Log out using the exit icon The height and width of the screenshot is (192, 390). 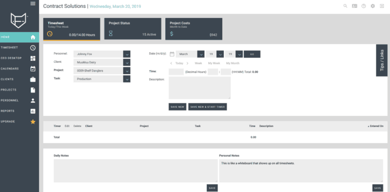click(382, 6)
